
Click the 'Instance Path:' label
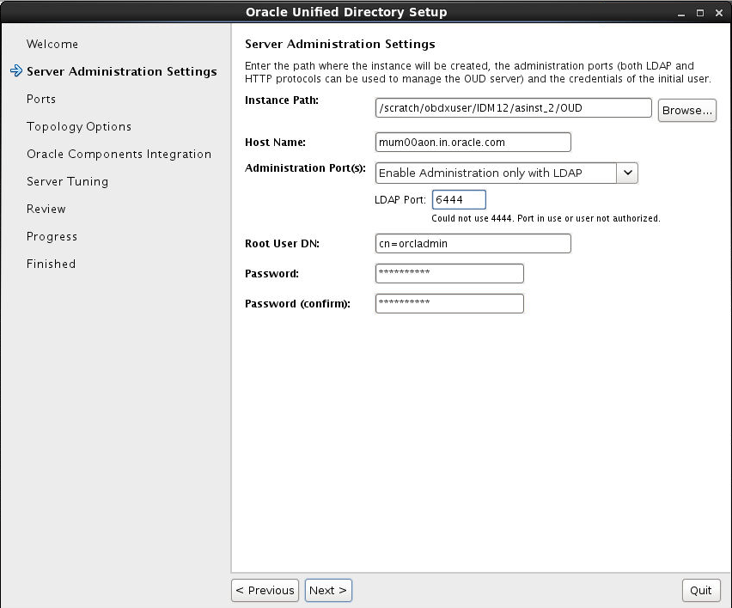click(282, 100)
